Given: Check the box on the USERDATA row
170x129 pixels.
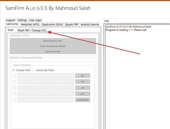Looking at the screenshot, I should click(15, 100).
